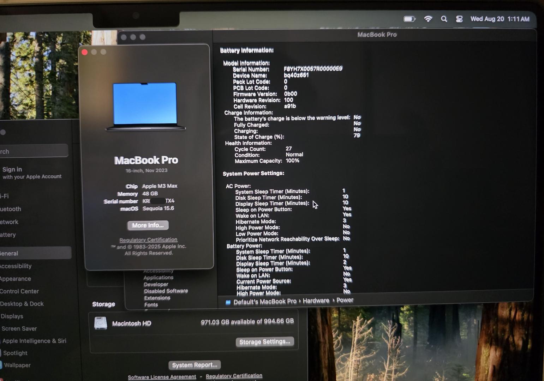Click Power in the path bar

pyautogui.click(x=345, y=300)
